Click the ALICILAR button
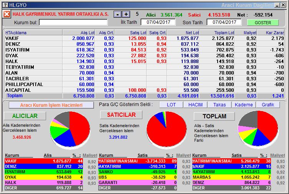 pos(25,116)
